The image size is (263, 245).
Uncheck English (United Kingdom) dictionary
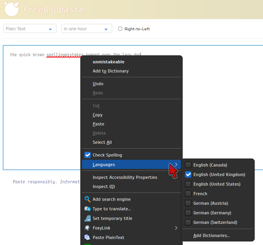pos(188,174)
